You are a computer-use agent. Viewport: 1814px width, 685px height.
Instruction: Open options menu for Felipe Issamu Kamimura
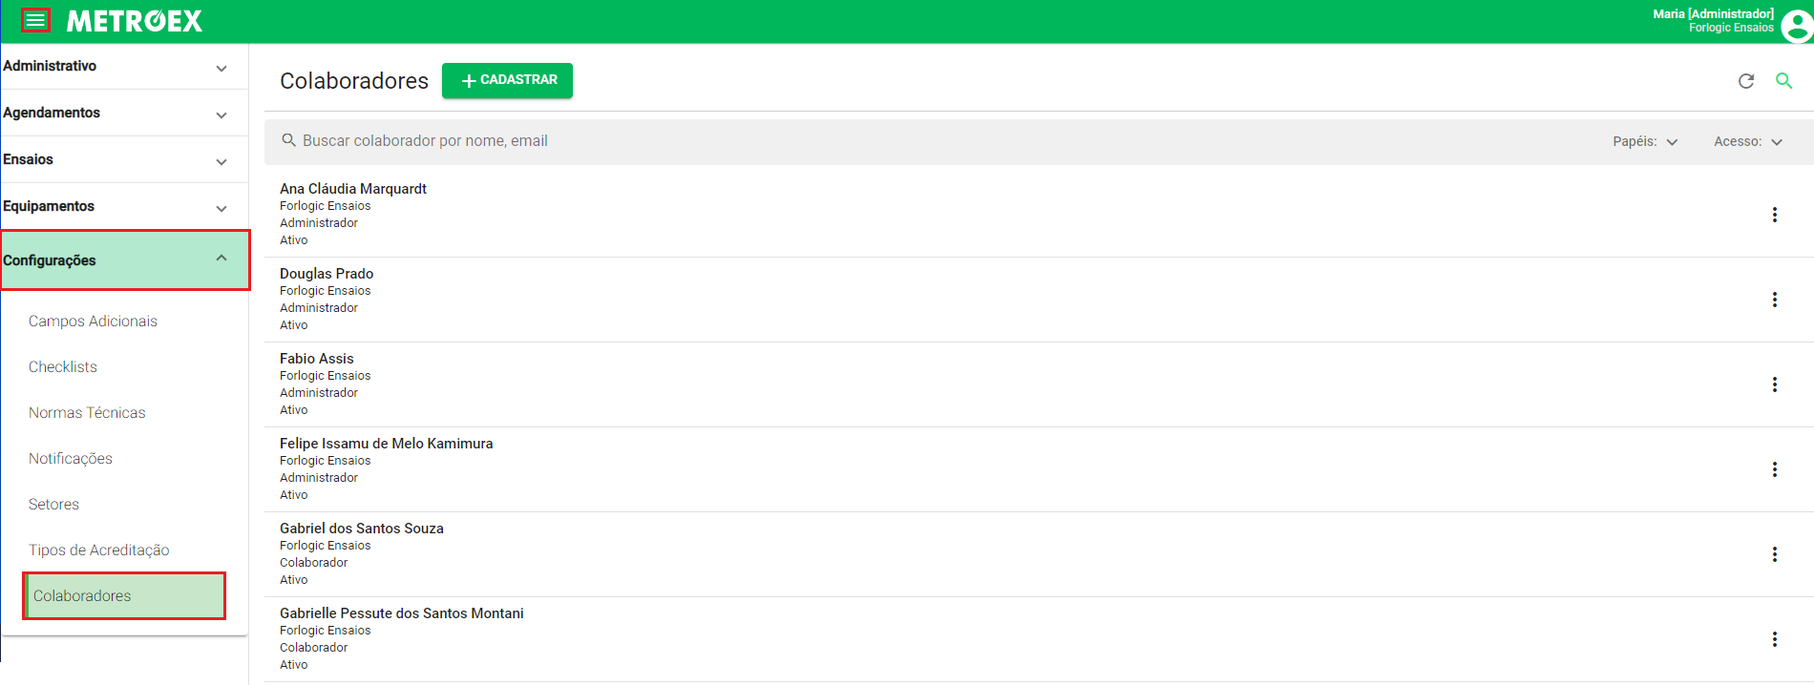tap(1775, 469)
